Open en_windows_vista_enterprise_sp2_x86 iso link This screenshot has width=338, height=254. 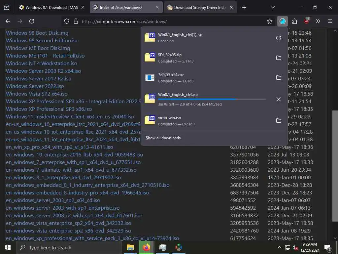coord(68,231)
